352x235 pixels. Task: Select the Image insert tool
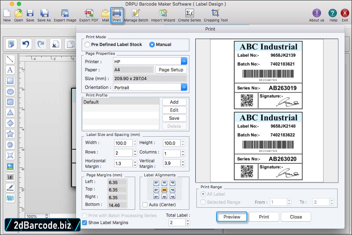pyautogui.click(x=10, y=167)
